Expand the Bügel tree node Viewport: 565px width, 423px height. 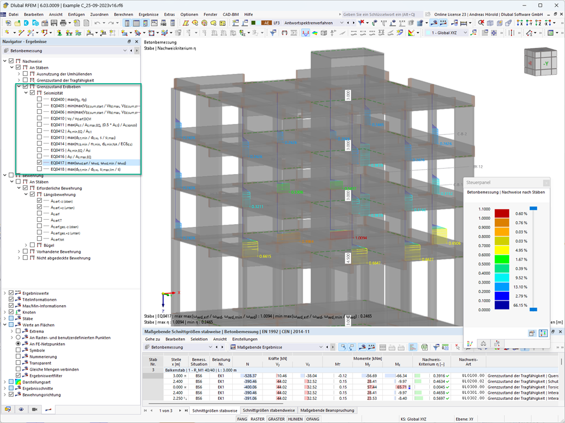click(x=26, y=245)
